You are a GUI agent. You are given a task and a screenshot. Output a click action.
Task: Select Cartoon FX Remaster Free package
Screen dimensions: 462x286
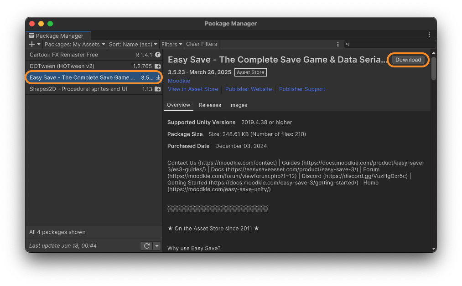click(x=94, y=55)
